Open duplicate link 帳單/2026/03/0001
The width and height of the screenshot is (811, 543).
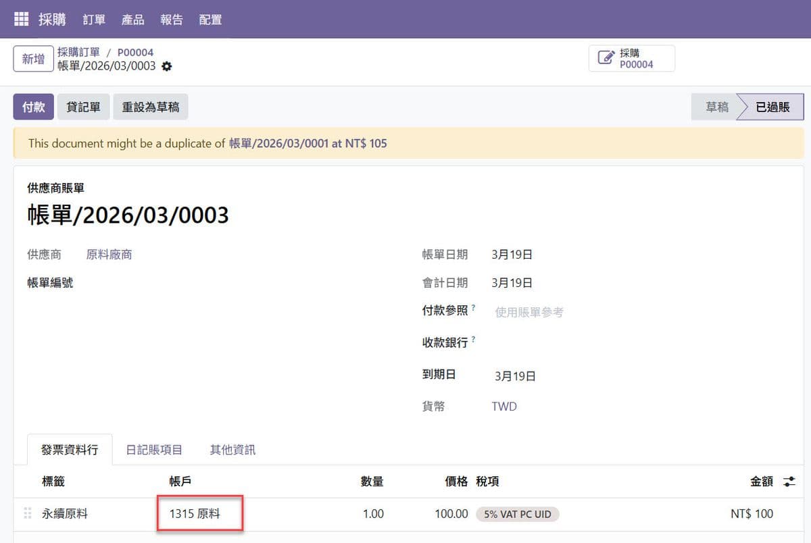coord(278,143)
